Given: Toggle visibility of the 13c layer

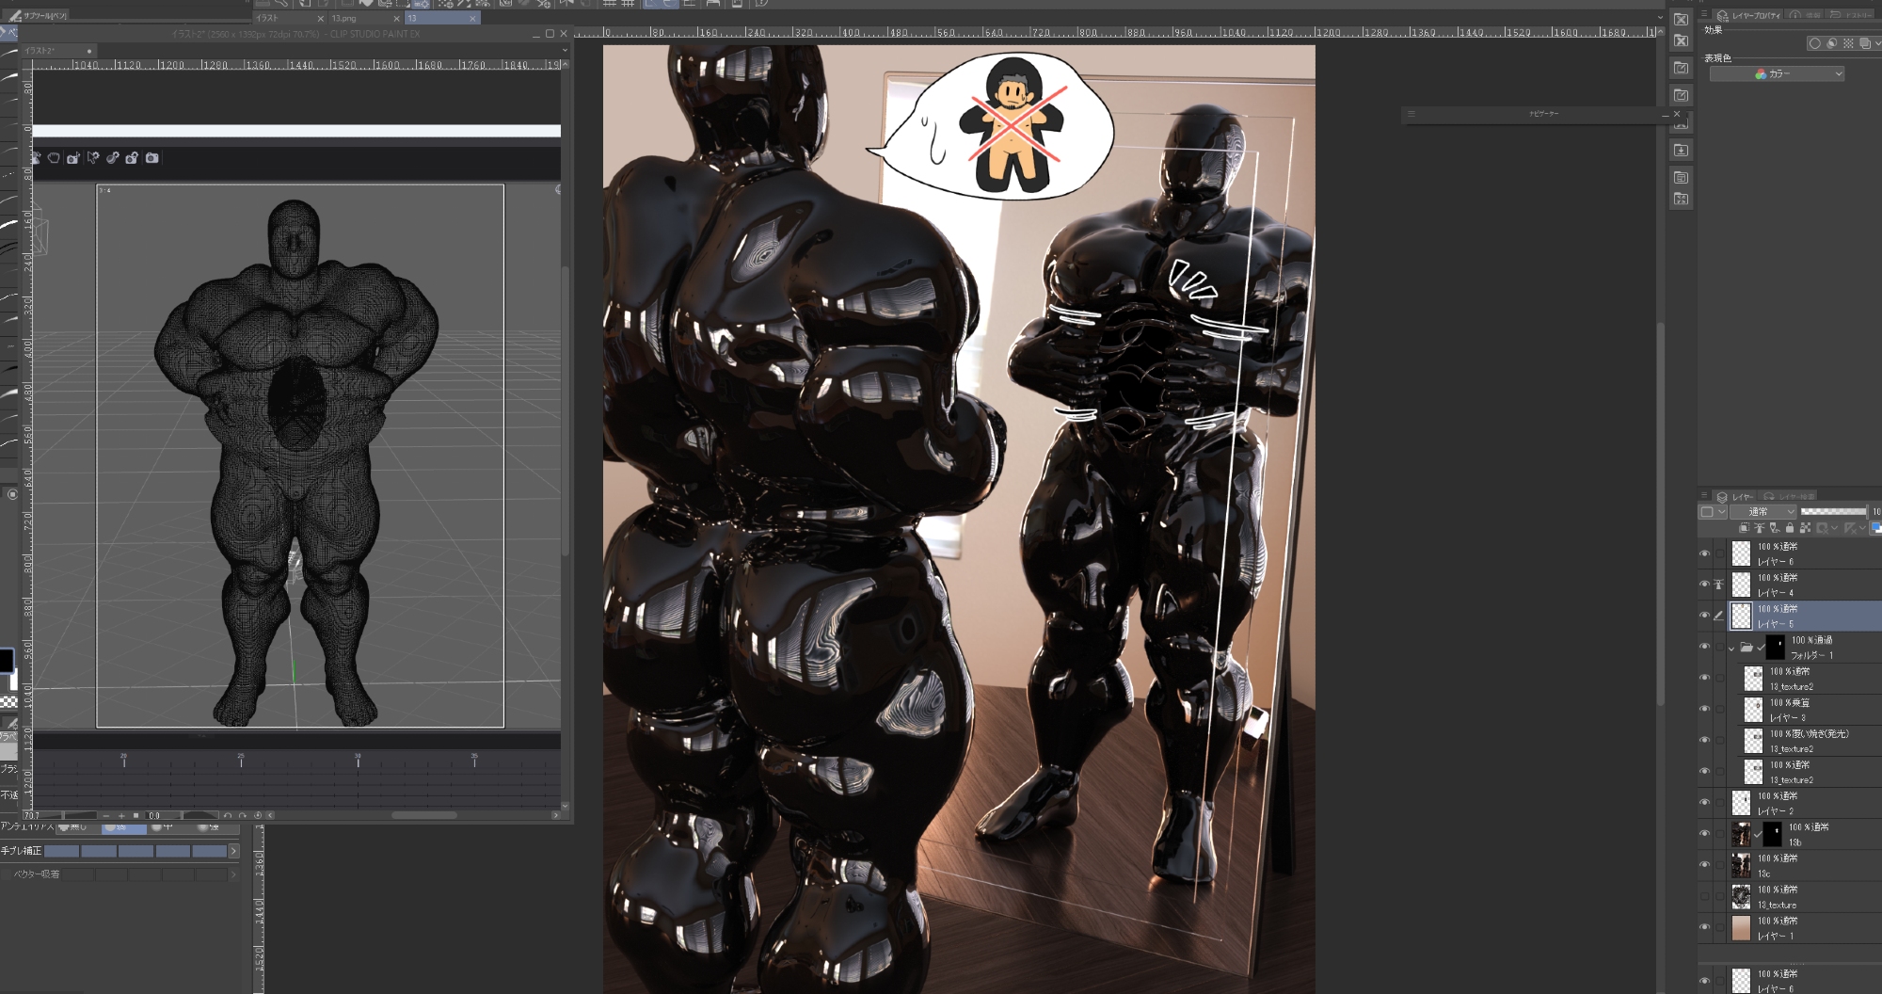Looking at the screenshot, I should tap(1704, 865).
